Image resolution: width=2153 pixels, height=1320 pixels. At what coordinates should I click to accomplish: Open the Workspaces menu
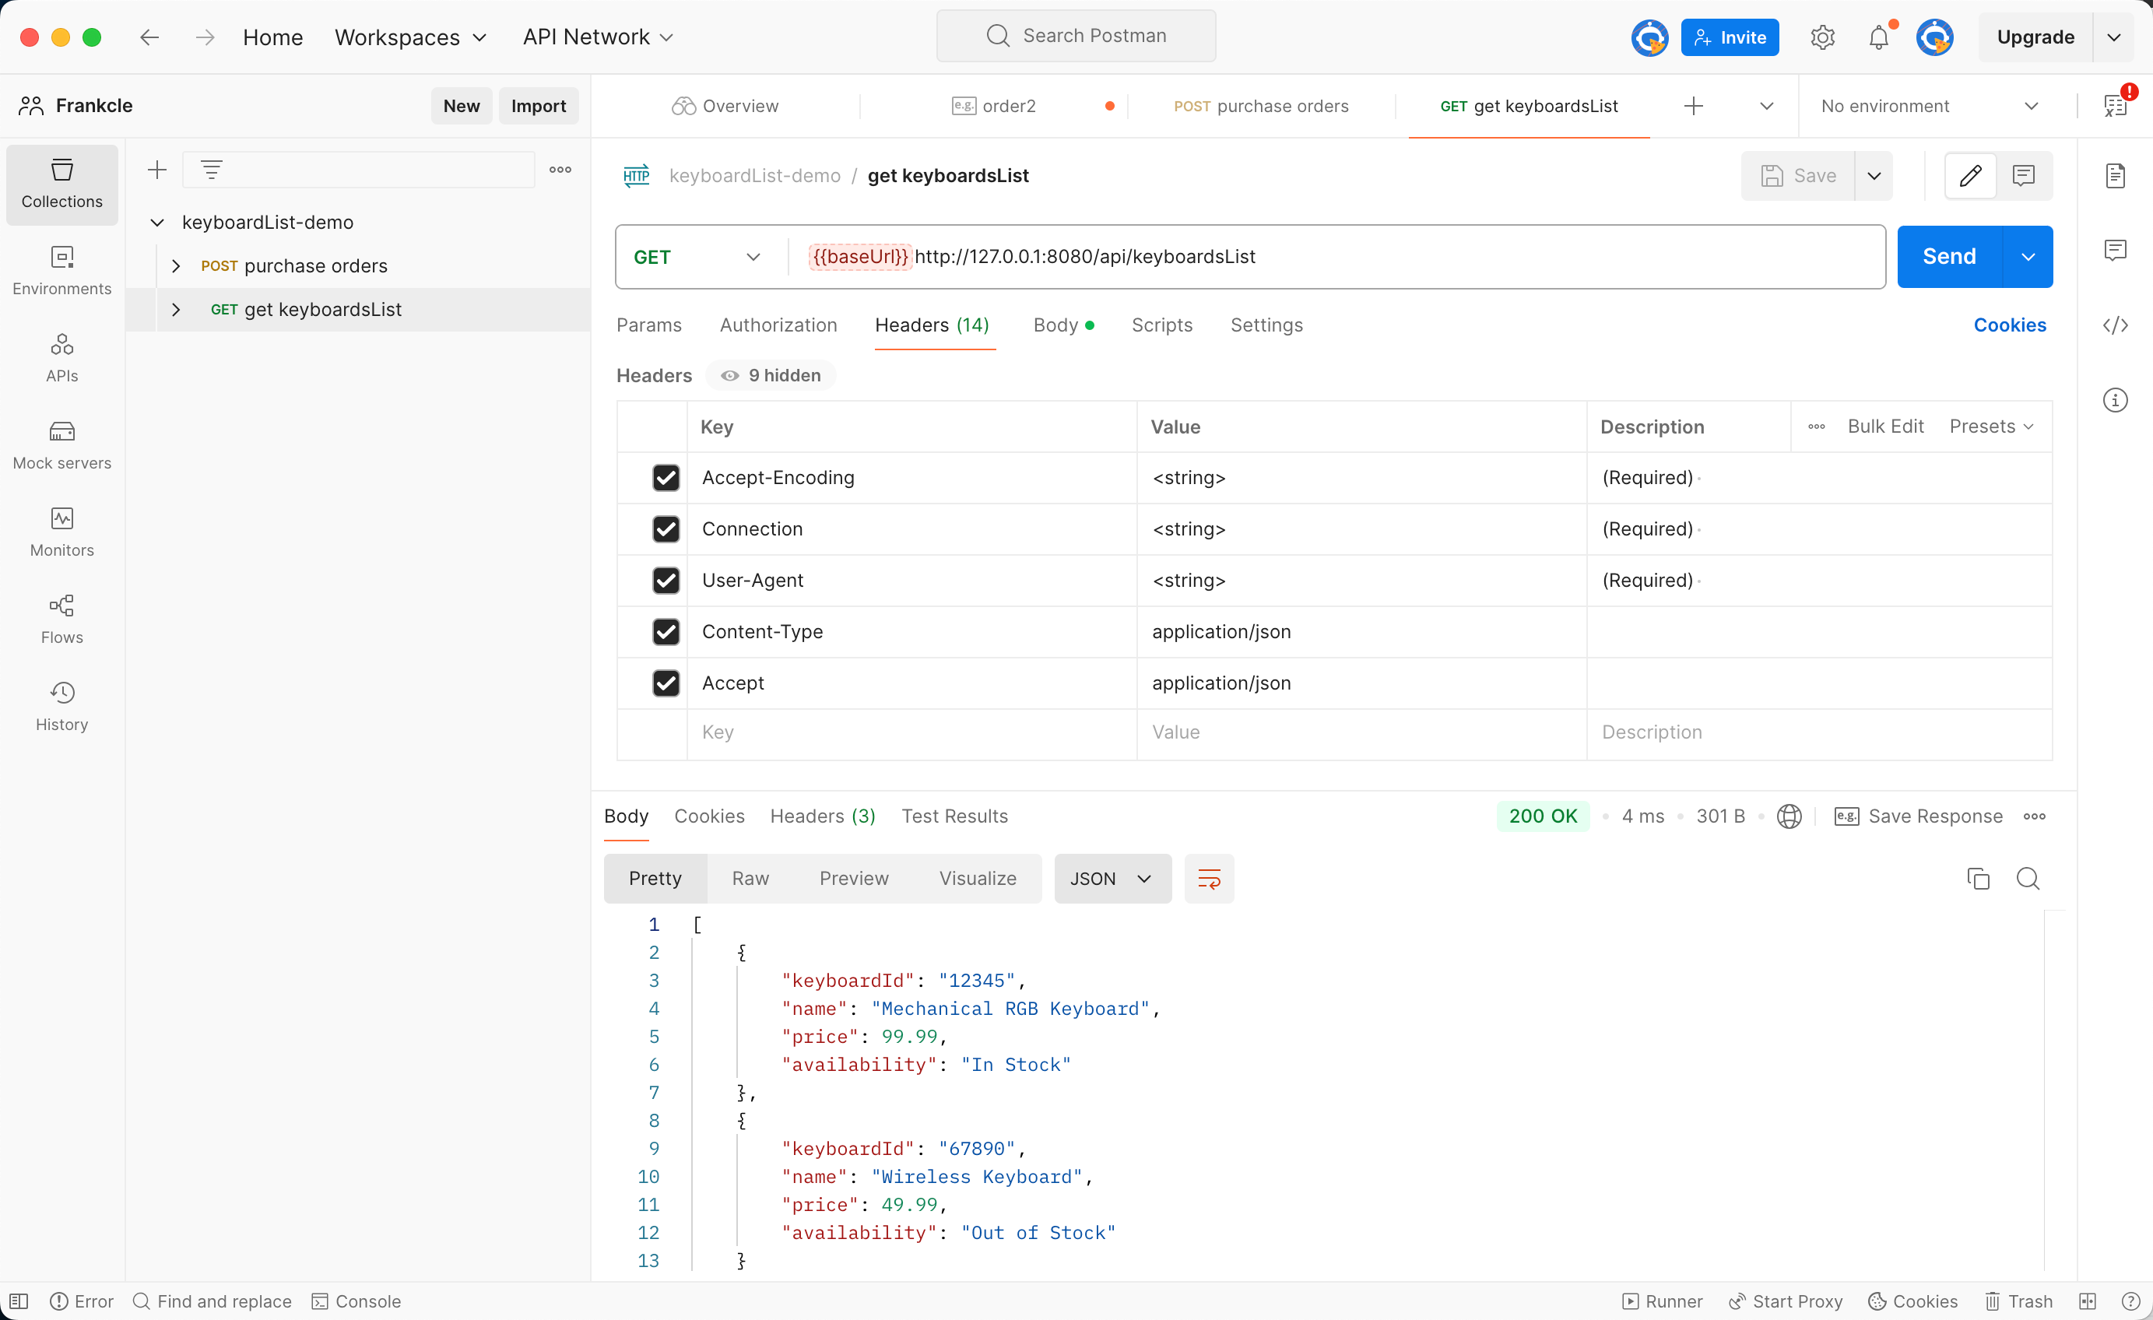409,37
